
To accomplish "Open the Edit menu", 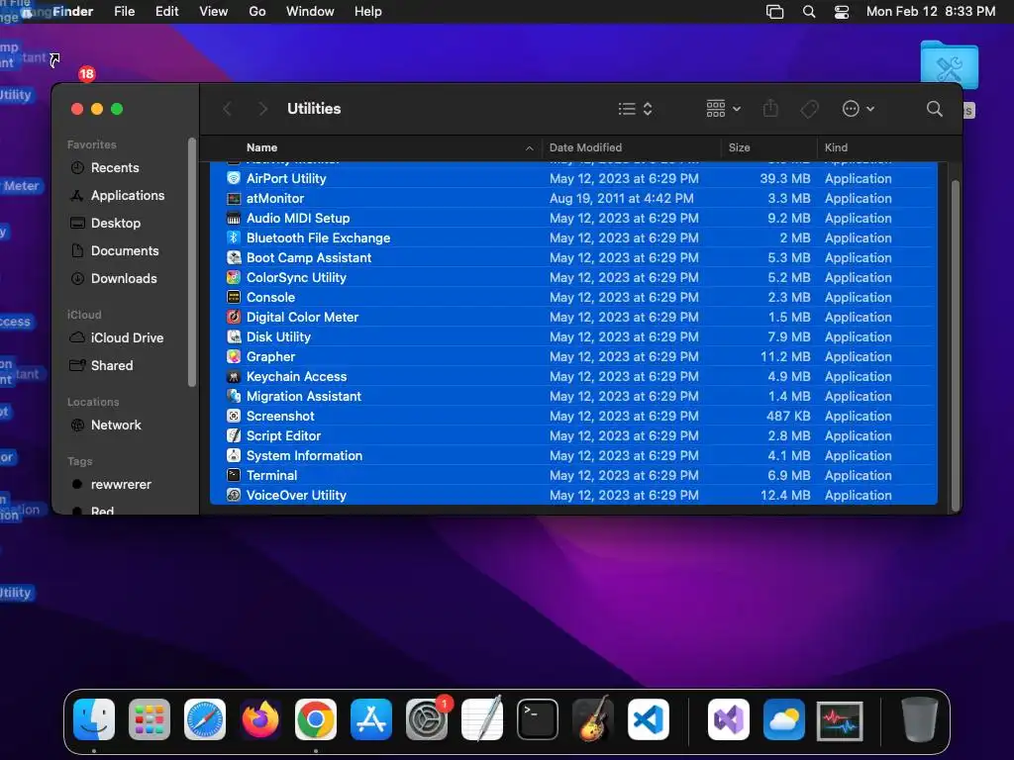I will (166, 12).
